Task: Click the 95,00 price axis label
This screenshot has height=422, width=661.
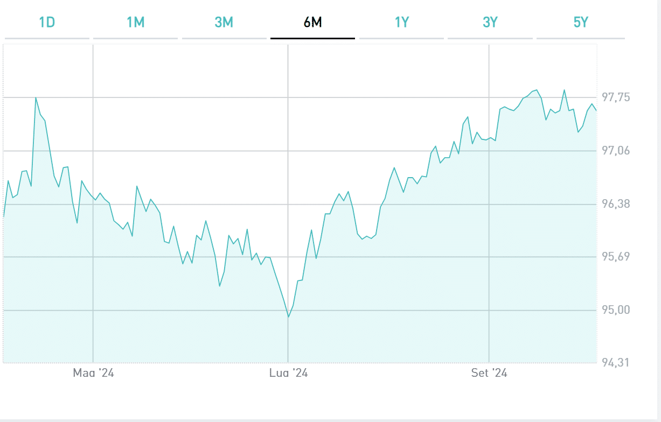Action: click(x=616, y=310)
